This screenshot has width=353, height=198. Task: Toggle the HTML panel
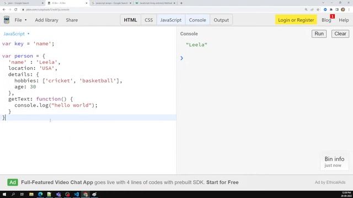[x=130, y=20]
